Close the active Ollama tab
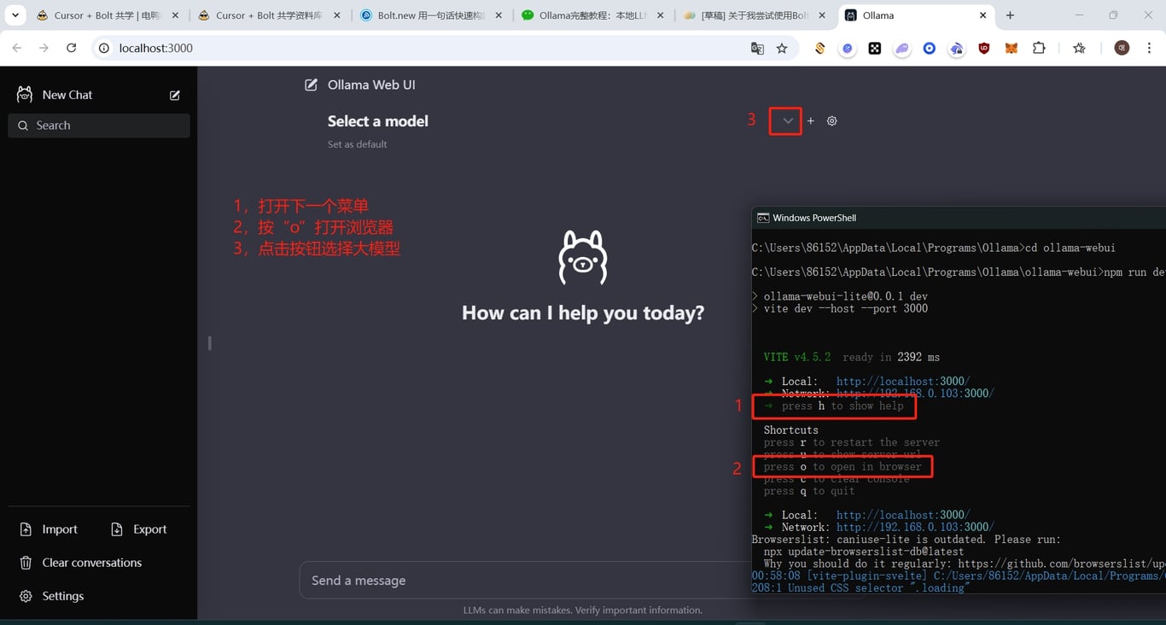 coord(982,15)
